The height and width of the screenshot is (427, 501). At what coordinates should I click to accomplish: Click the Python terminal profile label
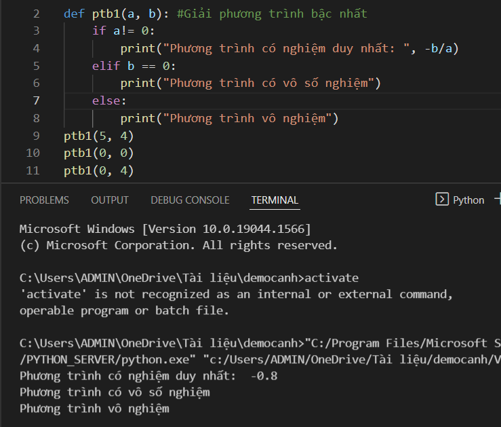(x=468, y=200)
